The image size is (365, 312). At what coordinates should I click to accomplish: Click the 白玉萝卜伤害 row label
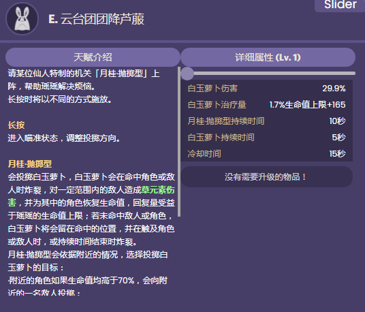tap(212, 89)
